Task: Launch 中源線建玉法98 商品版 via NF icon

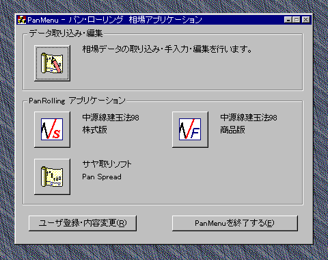Action: click(x=190, y=129)
